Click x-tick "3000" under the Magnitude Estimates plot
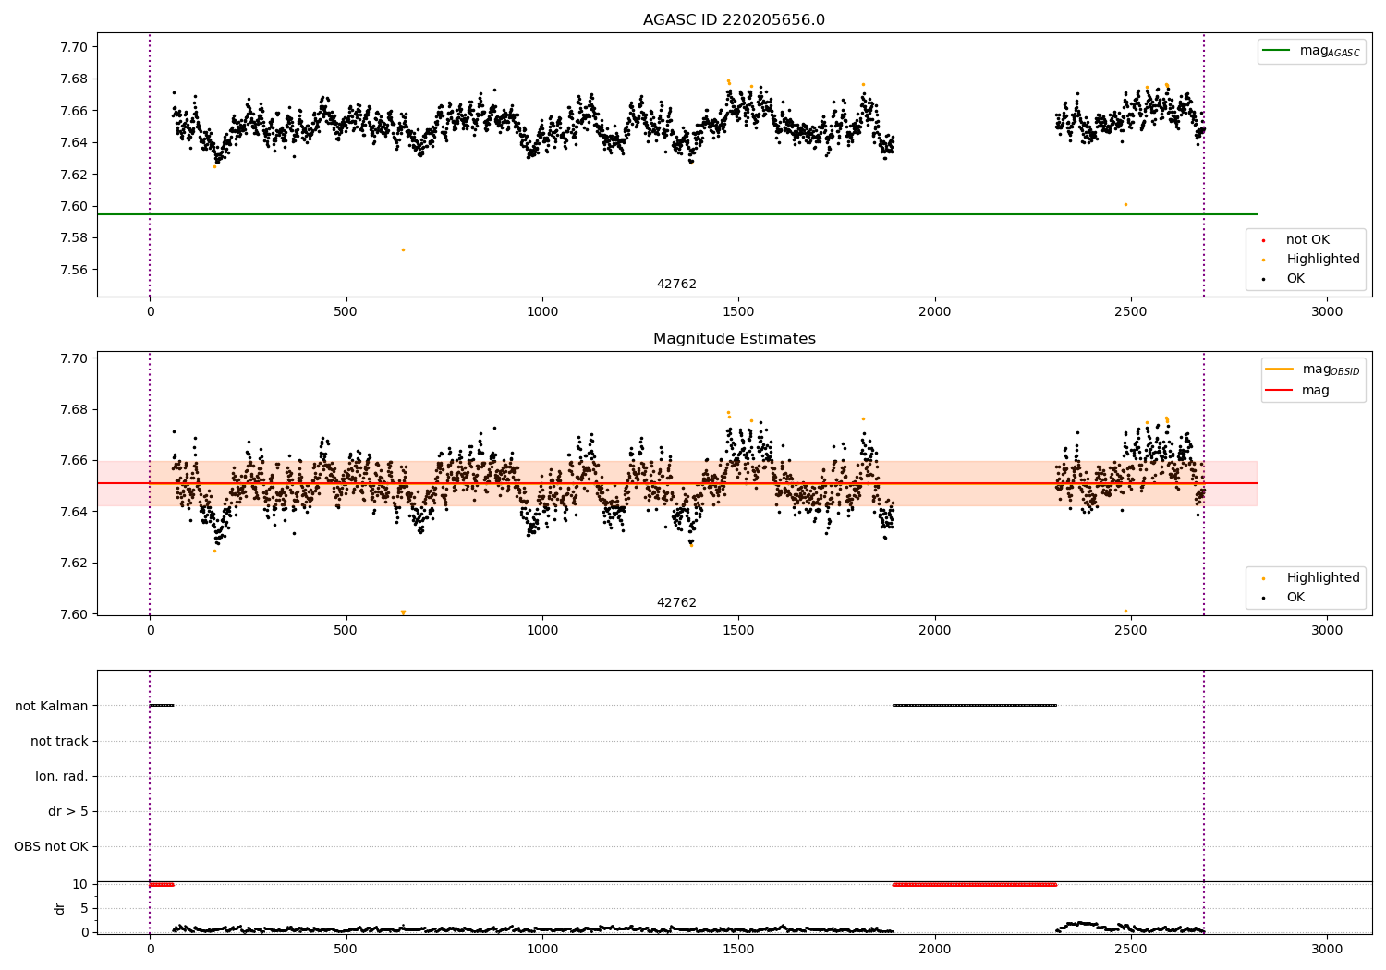This screenshot has width=1386, height=970. click(x=1327, y=630)
